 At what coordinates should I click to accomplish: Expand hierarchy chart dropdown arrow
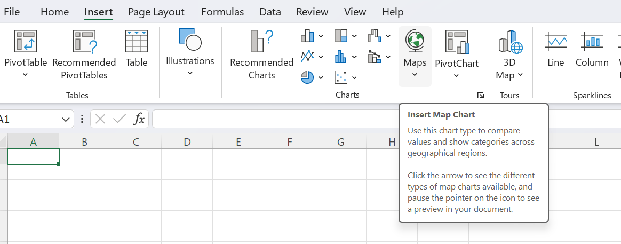pyautogui.click(x=354, y=36)
